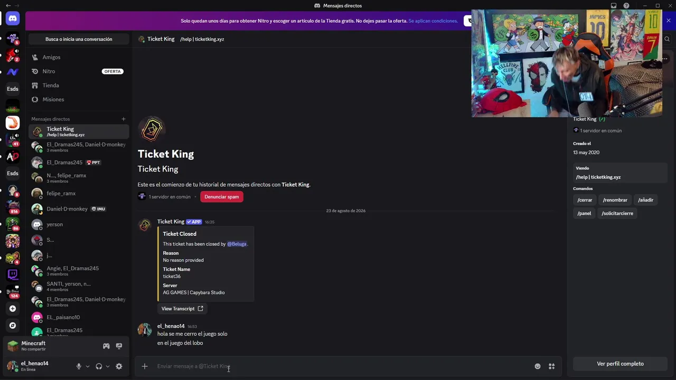Viewport: 676px width, 380px height.
Task: Open Nitro page
Action: (79, 71)
